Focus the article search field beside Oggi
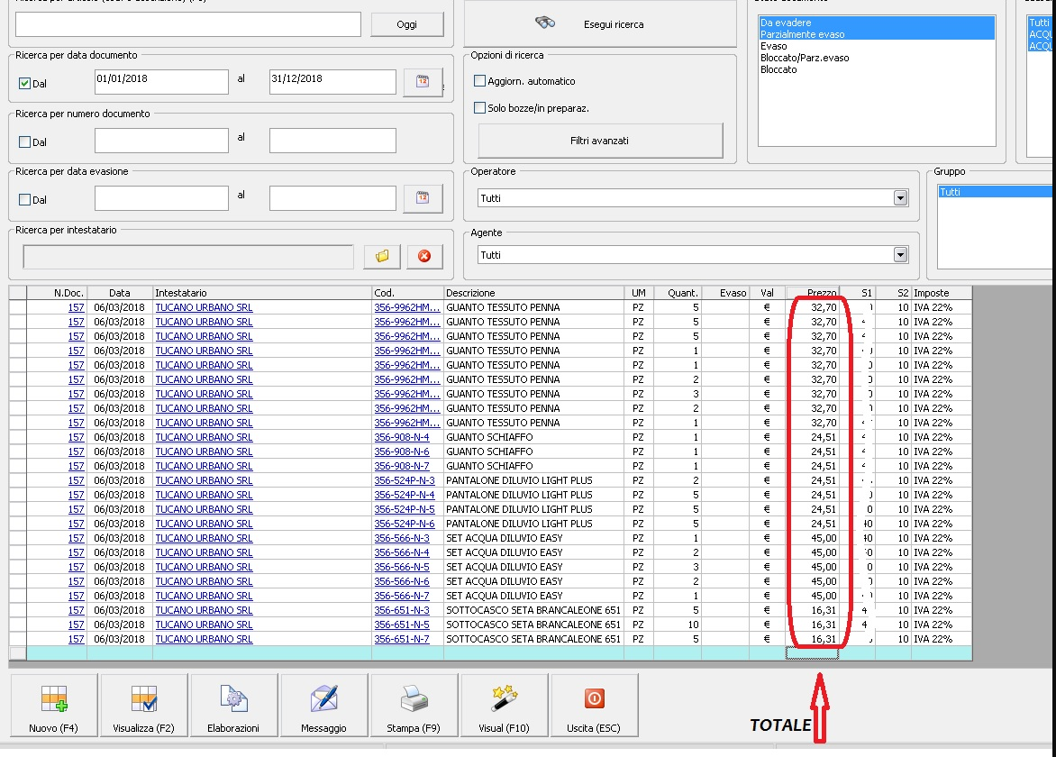 coord(188,24)
